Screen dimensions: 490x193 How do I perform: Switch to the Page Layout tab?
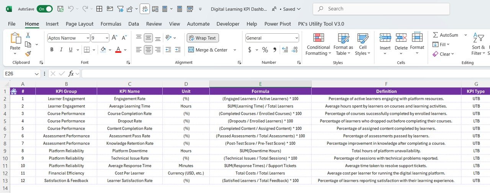tap(80, 24)
